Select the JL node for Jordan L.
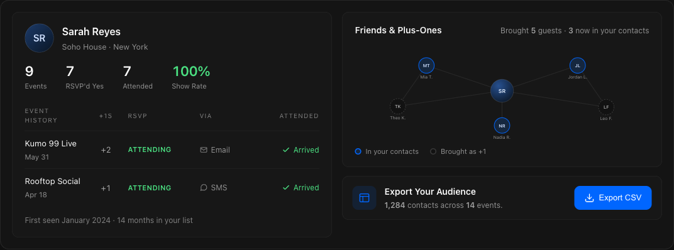 (578, 66)
